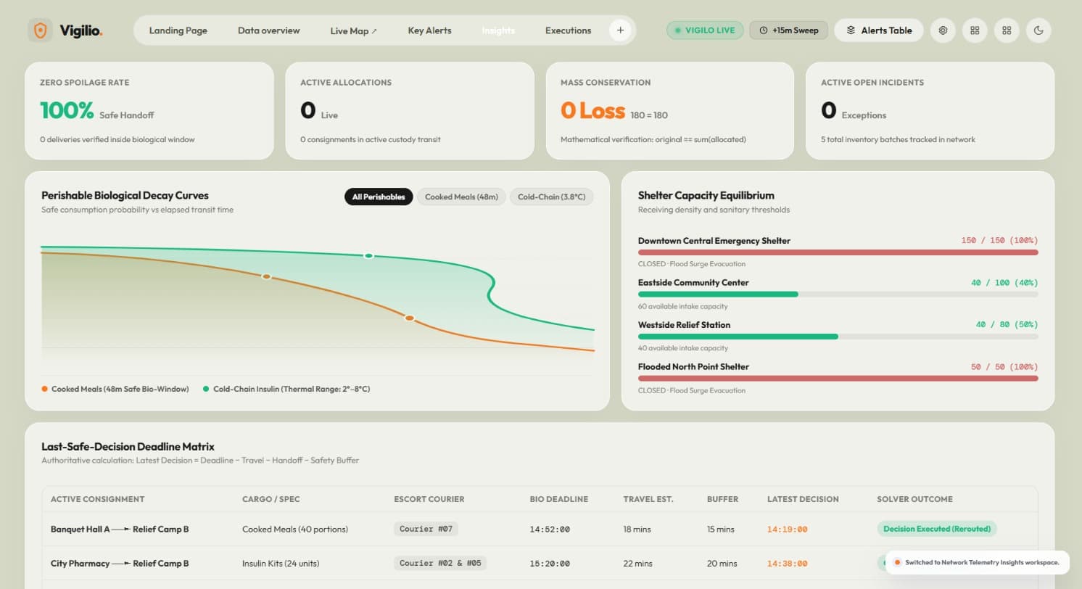Image resolution: width=1082 pixels, height=589 pixels.
Task: Click the City Pharmacy to Relief Camp B consignment
Action: point(120,564)
